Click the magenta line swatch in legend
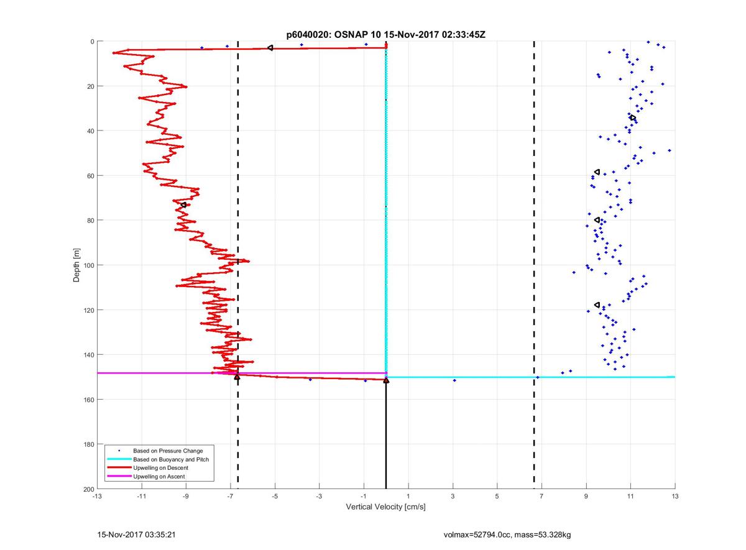Image resolution: width=746 pixels, height=550 pixels. point(119,476)
